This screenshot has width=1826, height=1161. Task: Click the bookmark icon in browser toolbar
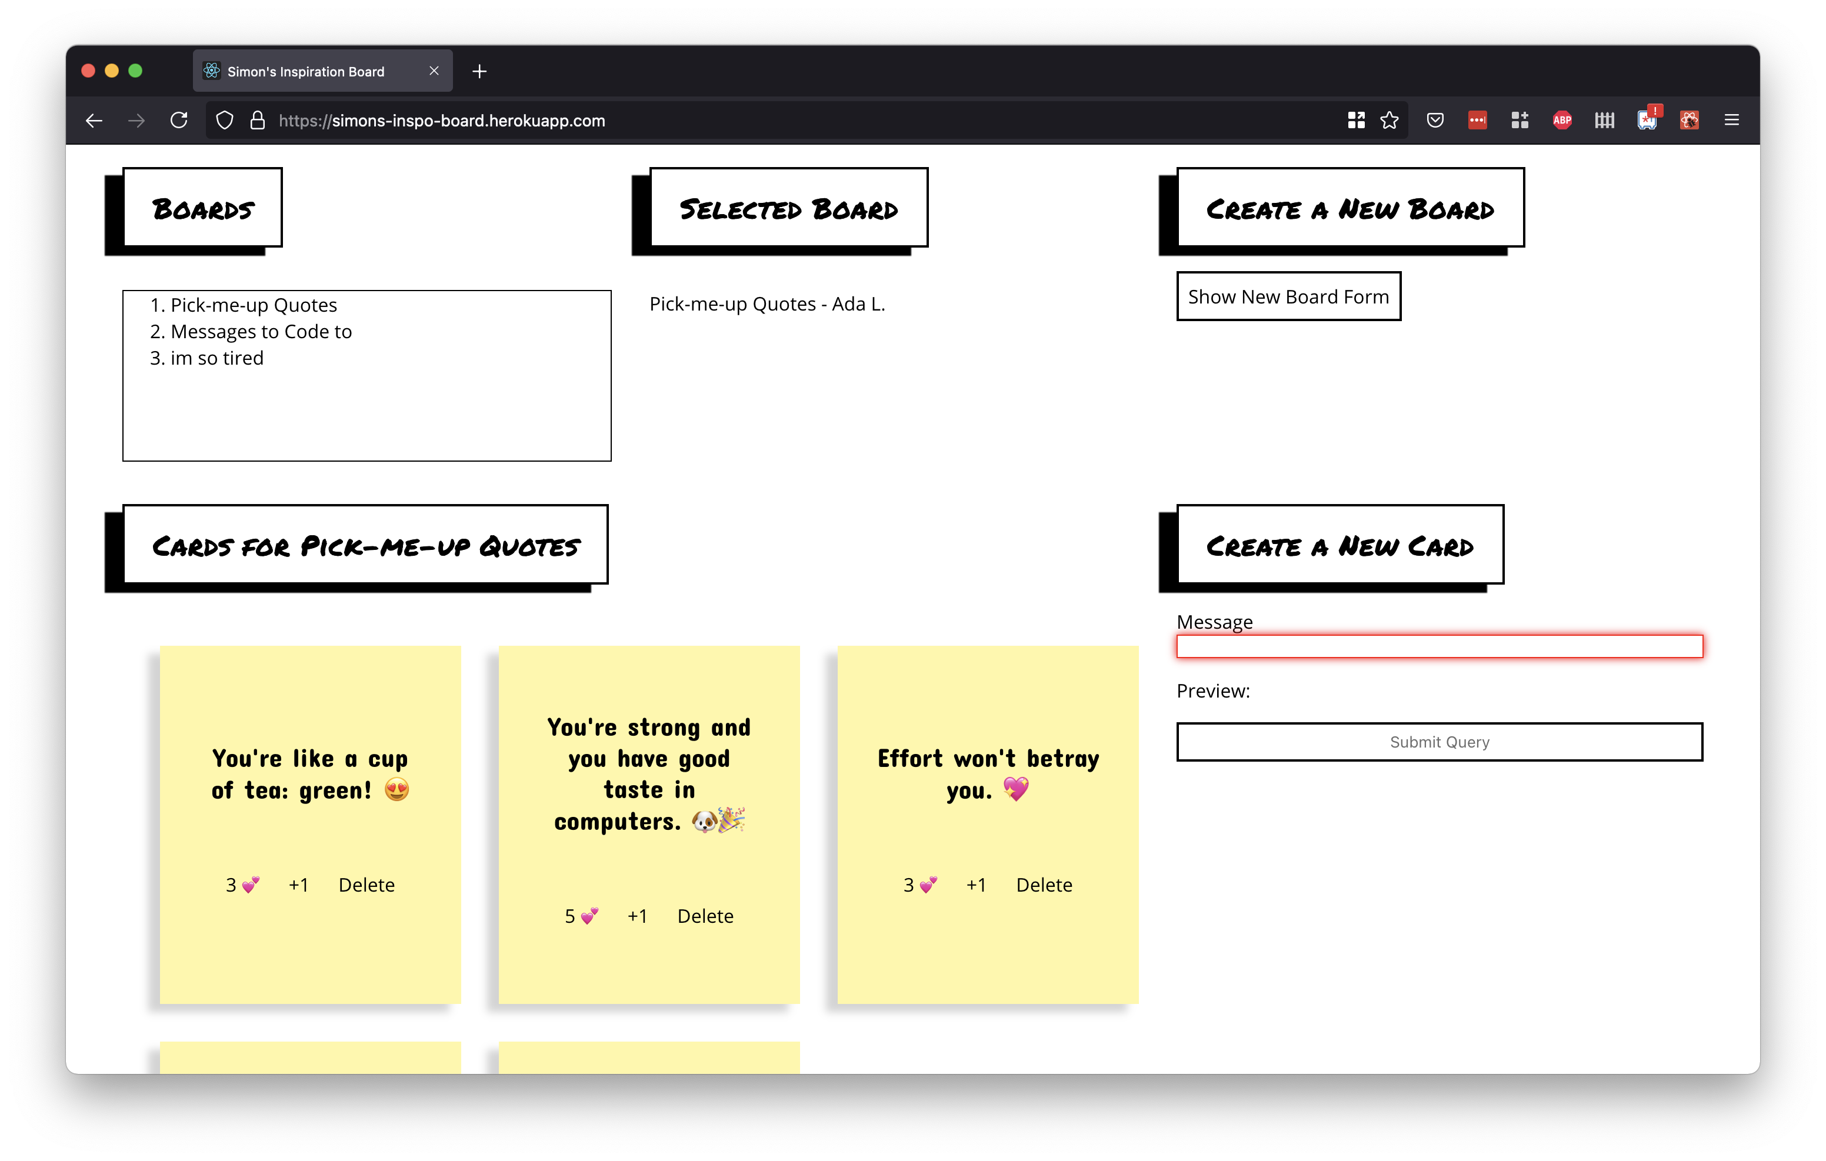pyautogui.click(x=1391, y=121)
